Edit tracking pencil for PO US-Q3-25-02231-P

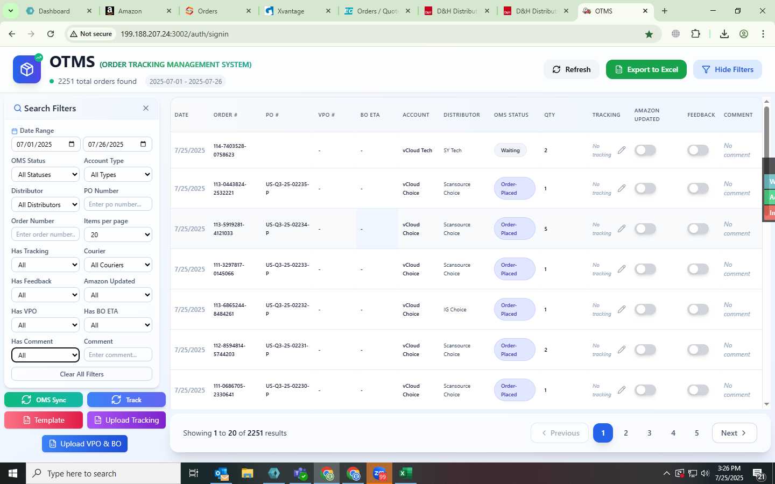click(x=622, y=350)
